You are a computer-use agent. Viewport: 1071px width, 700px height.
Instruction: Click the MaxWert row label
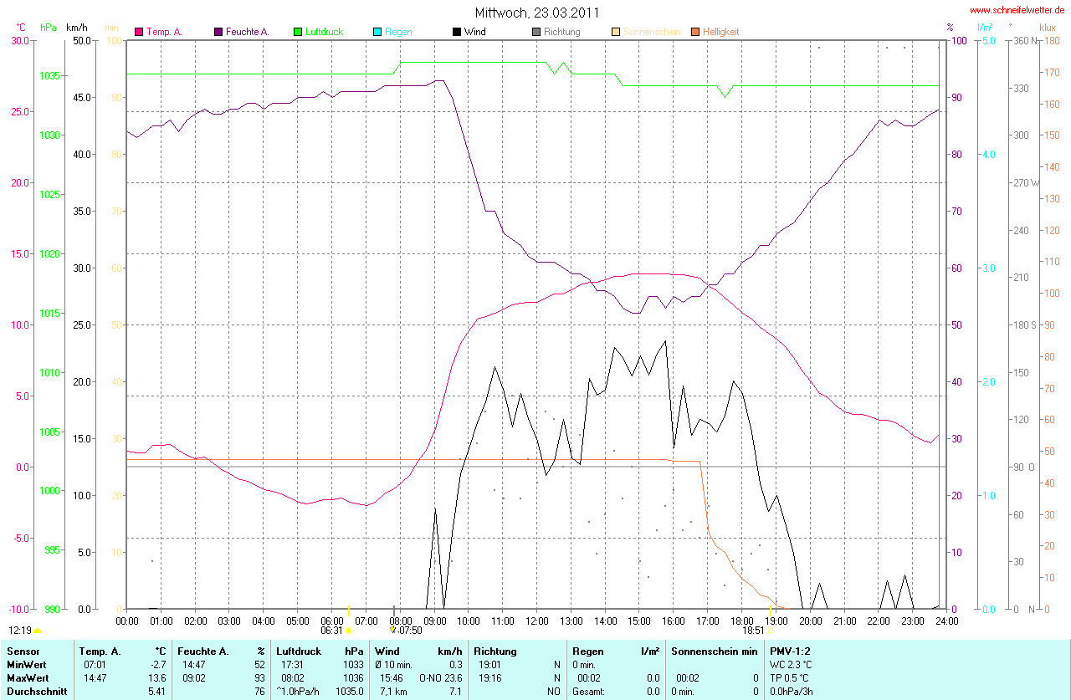(28, 677)
